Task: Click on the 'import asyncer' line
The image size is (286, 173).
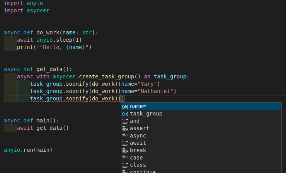Action: [x=27, y=10]
